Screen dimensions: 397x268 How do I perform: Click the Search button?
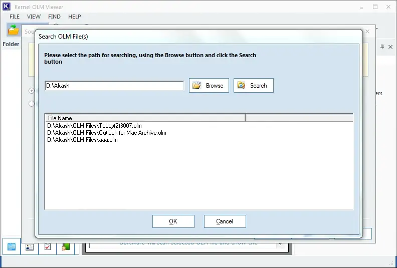tap(254, 86)
